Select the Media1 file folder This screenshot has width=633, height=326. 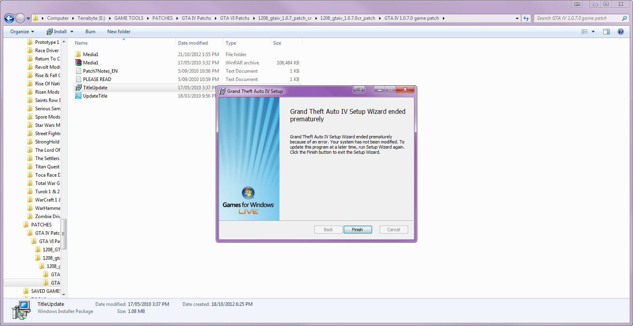pyautogui.click(x=90, y=55)
